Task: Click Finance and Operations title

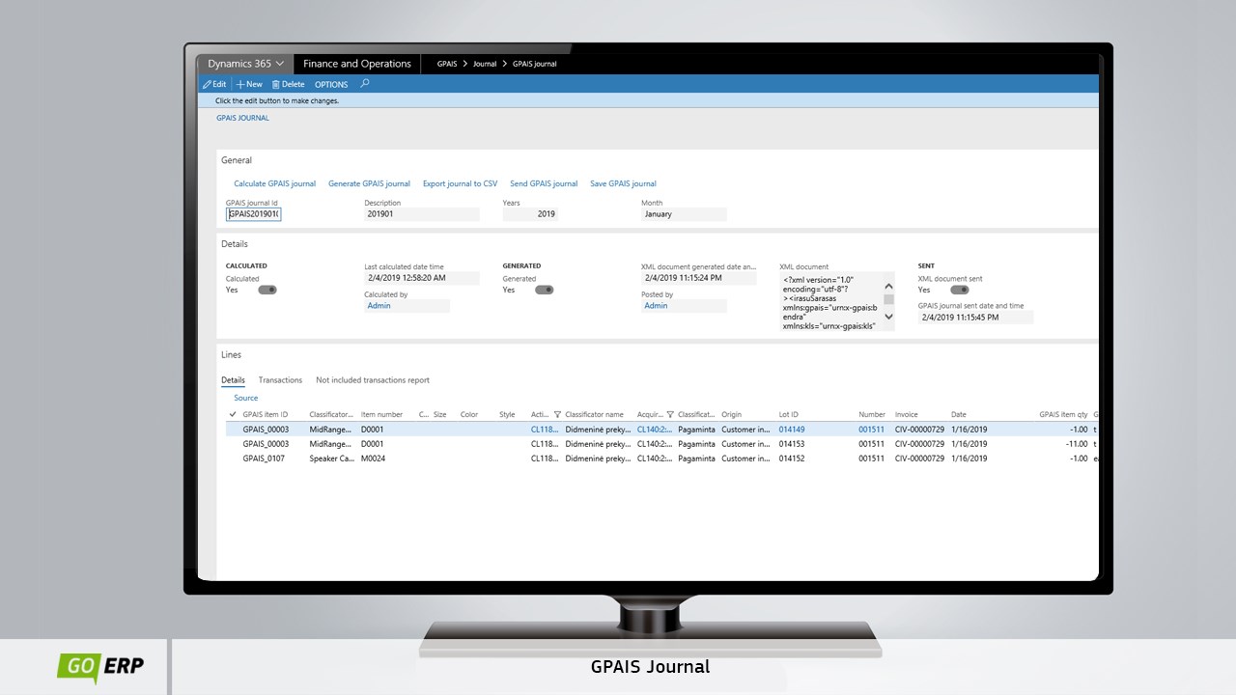Action: tap(357, 64)
